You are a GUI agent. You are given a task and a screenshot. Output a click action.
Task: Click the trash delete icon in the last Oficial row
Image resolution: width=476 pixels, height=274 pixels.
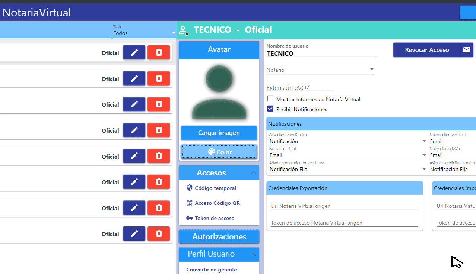[159, 234]
